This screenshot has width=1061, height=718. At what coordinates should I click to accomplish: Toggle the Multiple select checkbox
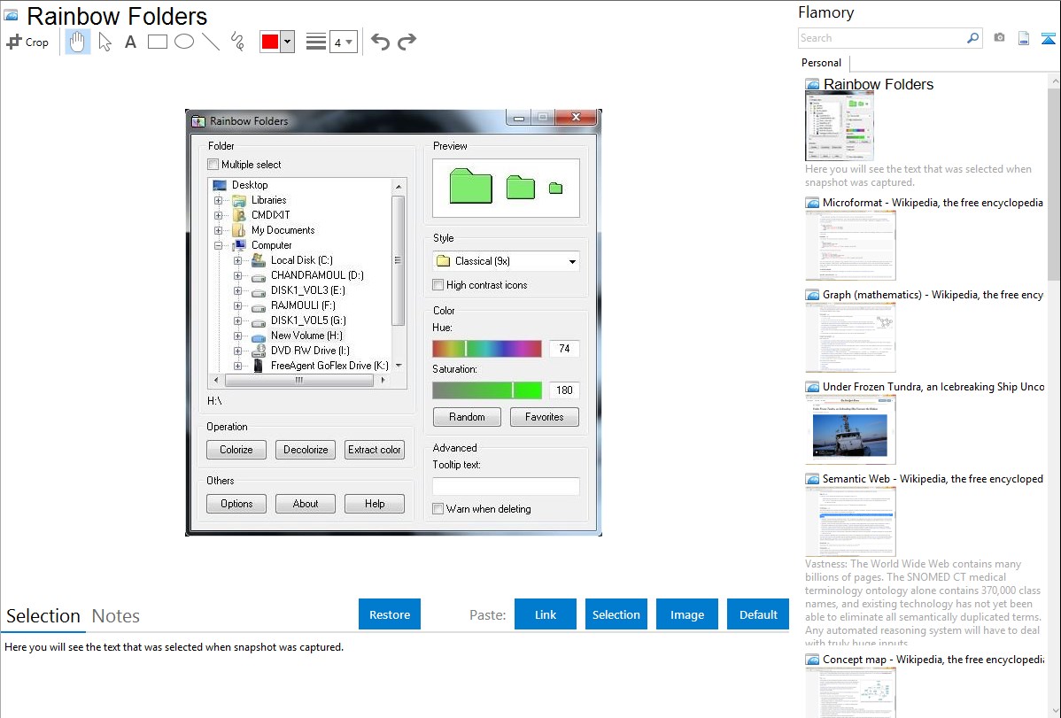pyautogui.click(x=213, y=165)
